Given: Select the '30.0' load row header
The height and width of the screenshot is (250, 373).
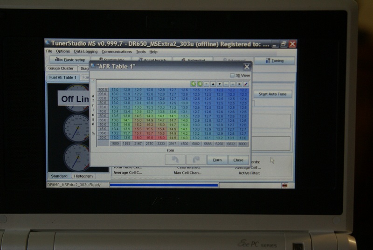Looking at the screenshot, I should 103,138.
